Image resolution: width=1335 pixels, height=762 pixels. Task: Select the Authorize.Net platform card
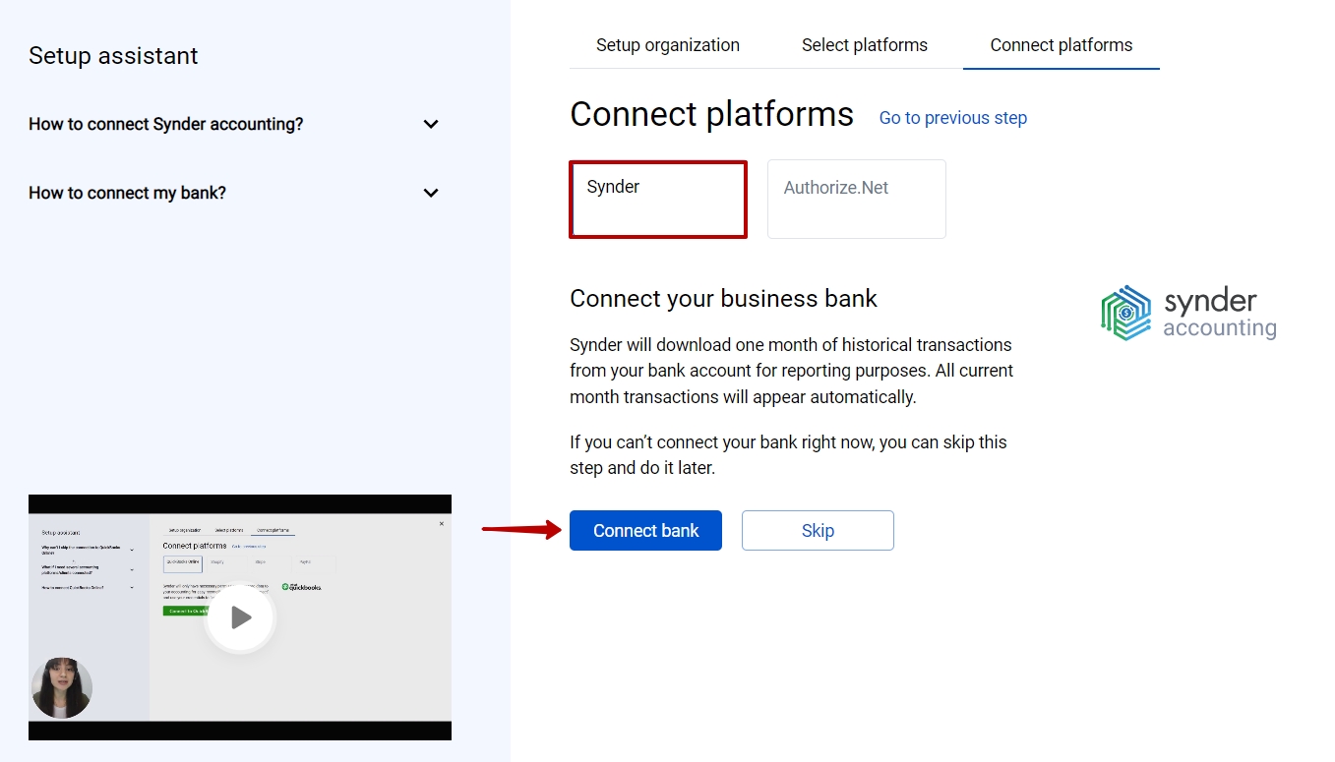[857, 200]
